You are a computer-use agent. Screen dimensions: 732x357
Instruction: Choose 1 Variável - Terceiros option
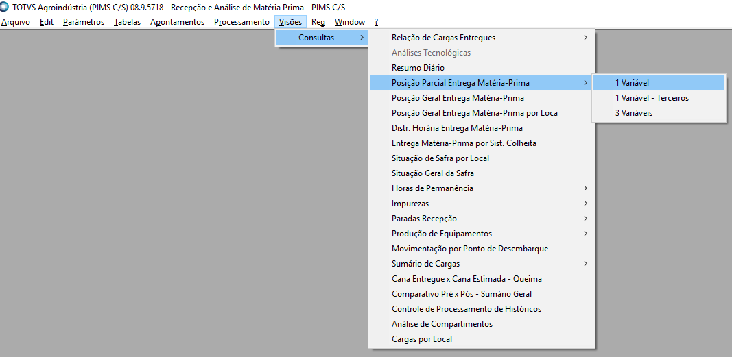(659, 98)
